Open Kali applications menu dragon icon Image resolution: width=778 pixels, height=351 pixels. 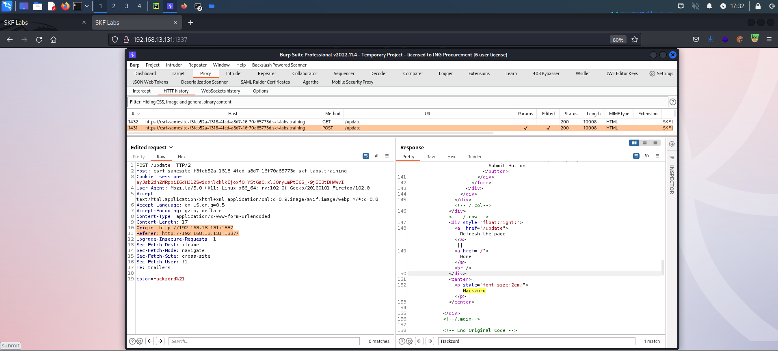tap(7, 6)
